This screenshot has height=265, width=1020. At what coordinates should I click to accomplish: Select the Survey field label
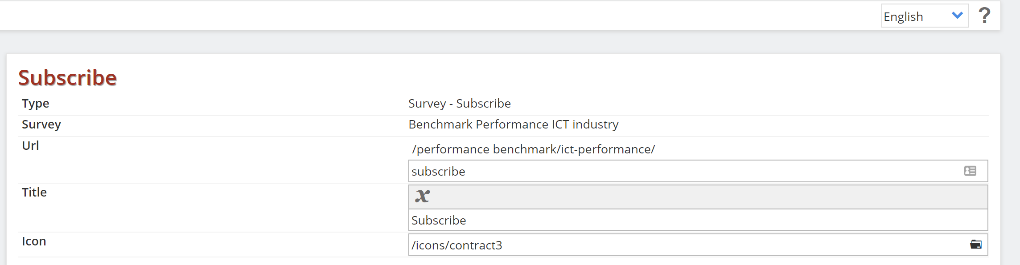[41, 124]
